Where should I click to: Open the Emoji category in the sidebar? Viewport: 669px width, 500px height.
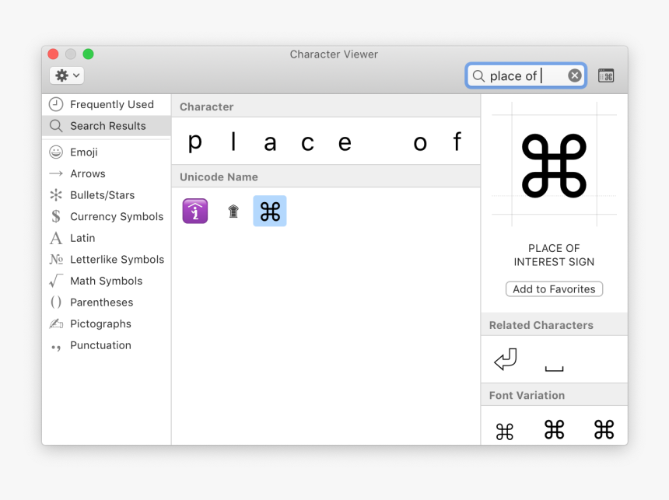(84, 152)
